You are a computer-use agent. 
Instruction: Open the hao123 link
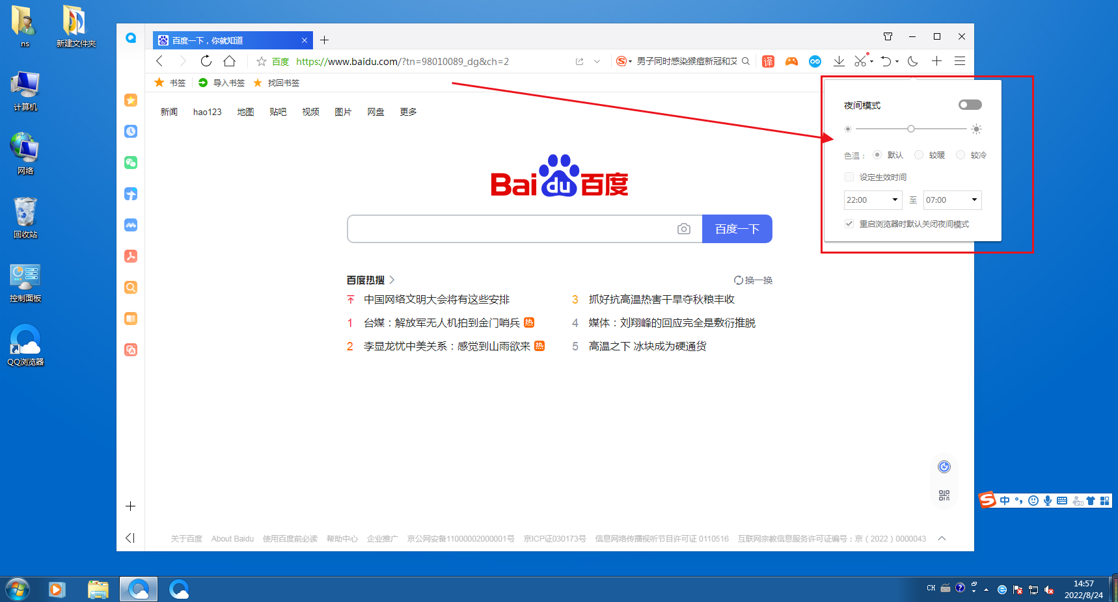[207, 112]
